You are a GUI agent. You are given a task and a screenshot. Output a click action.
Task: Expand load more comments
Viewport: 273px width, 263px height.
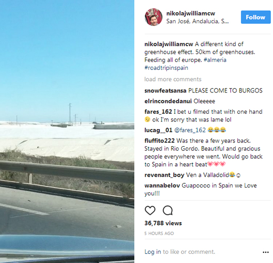(173, 79)
